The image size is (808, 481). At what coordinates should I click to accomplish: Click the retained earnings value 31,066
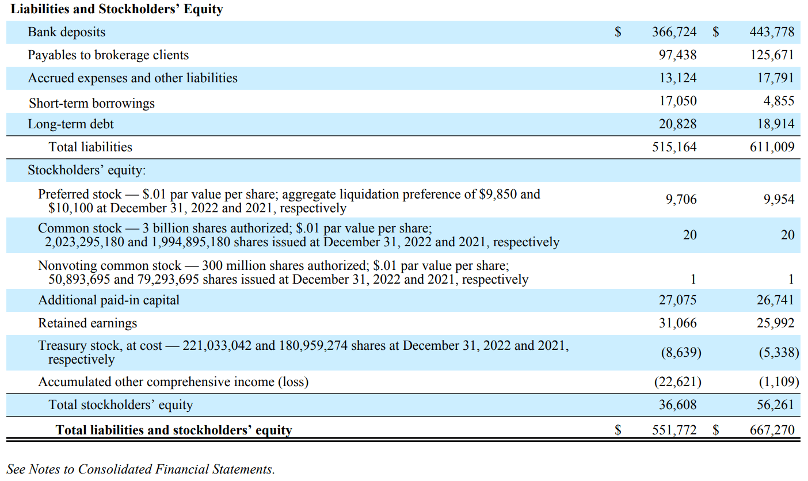coord(677,323)
